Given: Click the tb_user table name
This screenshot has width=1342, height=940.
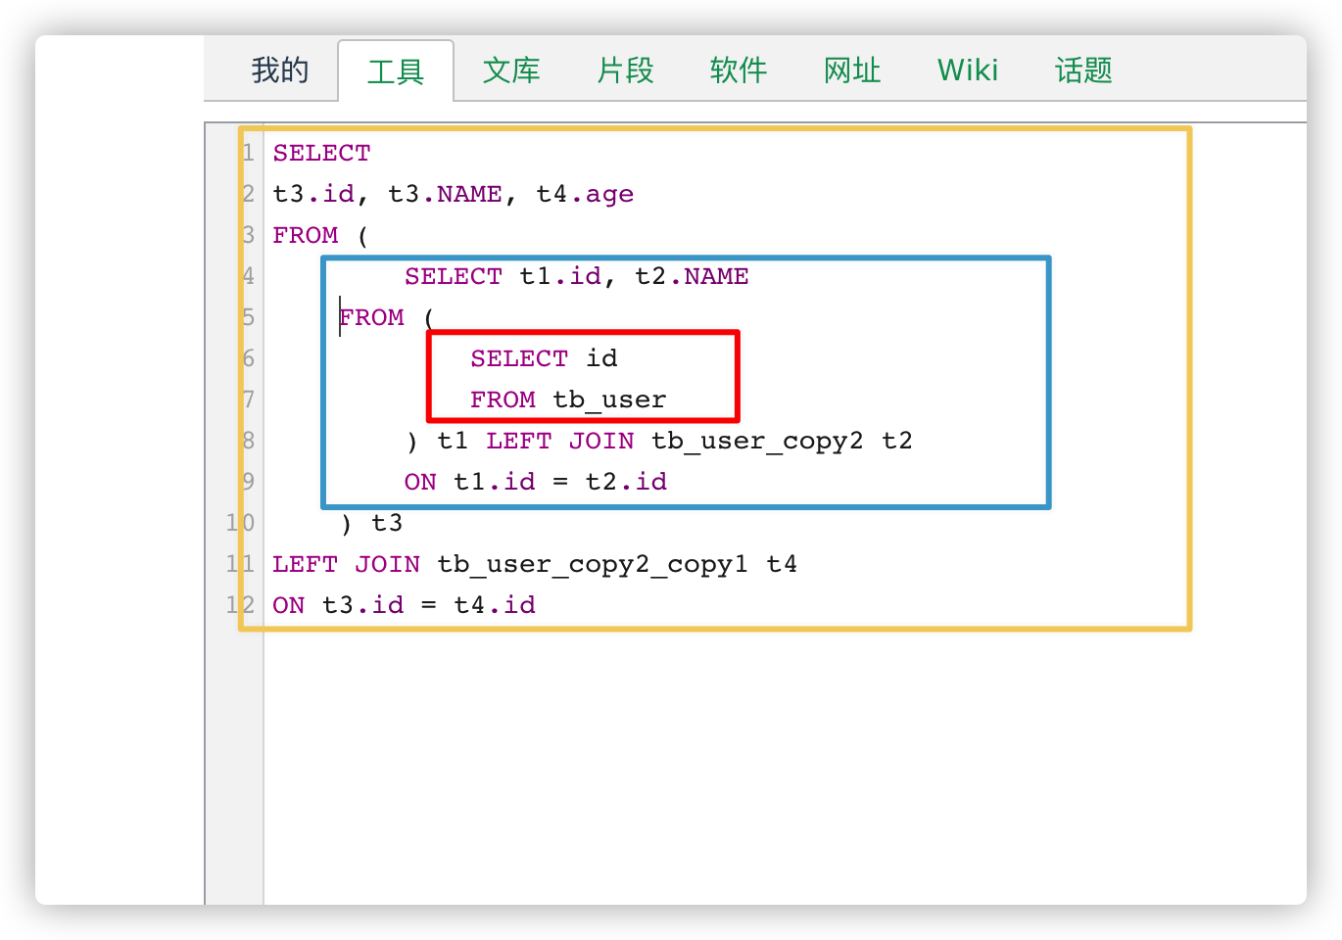Looking at the screenshot, I should coord(610,399).
